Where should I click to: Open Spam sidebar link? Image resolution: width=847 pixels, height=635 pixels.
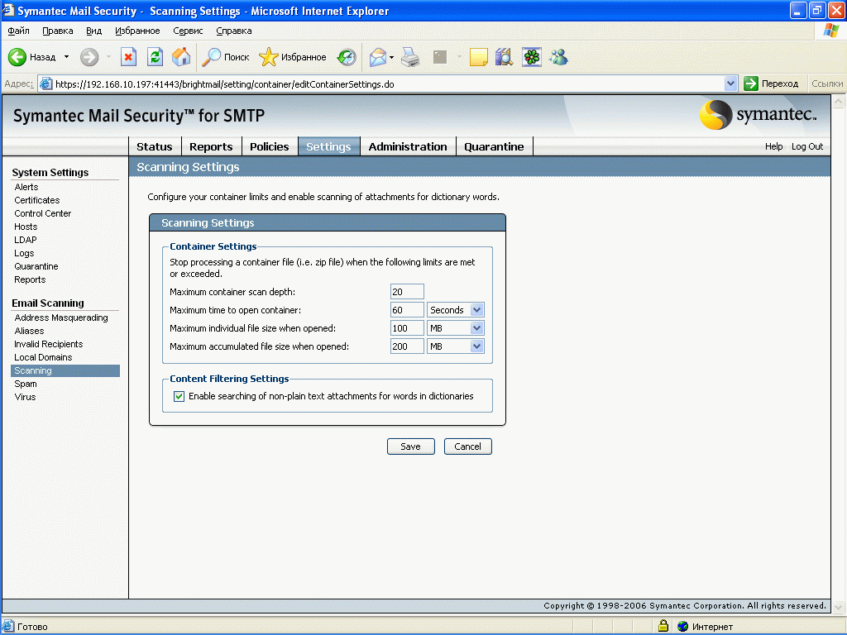pyautogui.click(x=26, y=384)
